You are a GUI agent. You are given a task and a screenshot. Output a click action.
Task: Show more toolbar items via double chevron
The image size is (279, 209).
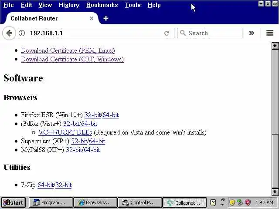pyautogui.click(x=252, y=33)
